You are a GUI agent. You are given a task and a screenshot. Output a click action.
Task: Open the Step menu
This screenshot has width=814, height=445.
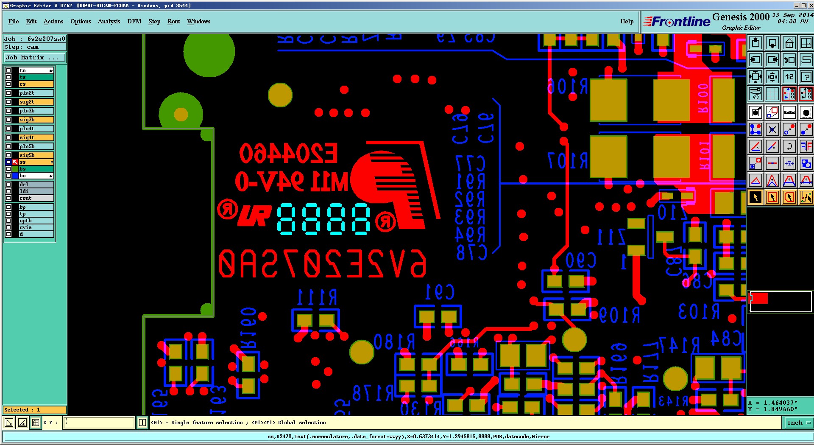point(154,21)
